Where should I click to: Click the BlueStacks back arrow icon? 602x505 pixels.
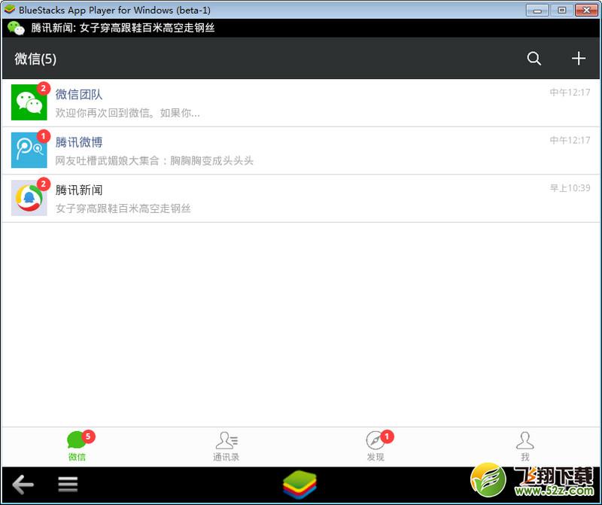coord(23,484)
